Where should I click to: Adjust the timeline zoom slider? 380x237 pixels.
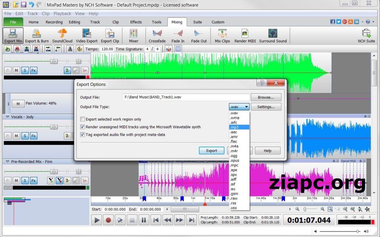305,209
